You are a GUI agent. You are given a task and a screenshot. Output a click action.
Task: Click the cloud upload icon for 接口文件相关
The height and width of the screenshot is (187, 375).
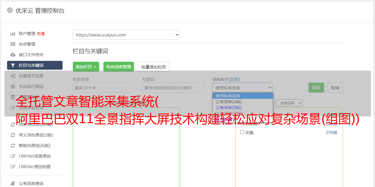tap(13, 55)
